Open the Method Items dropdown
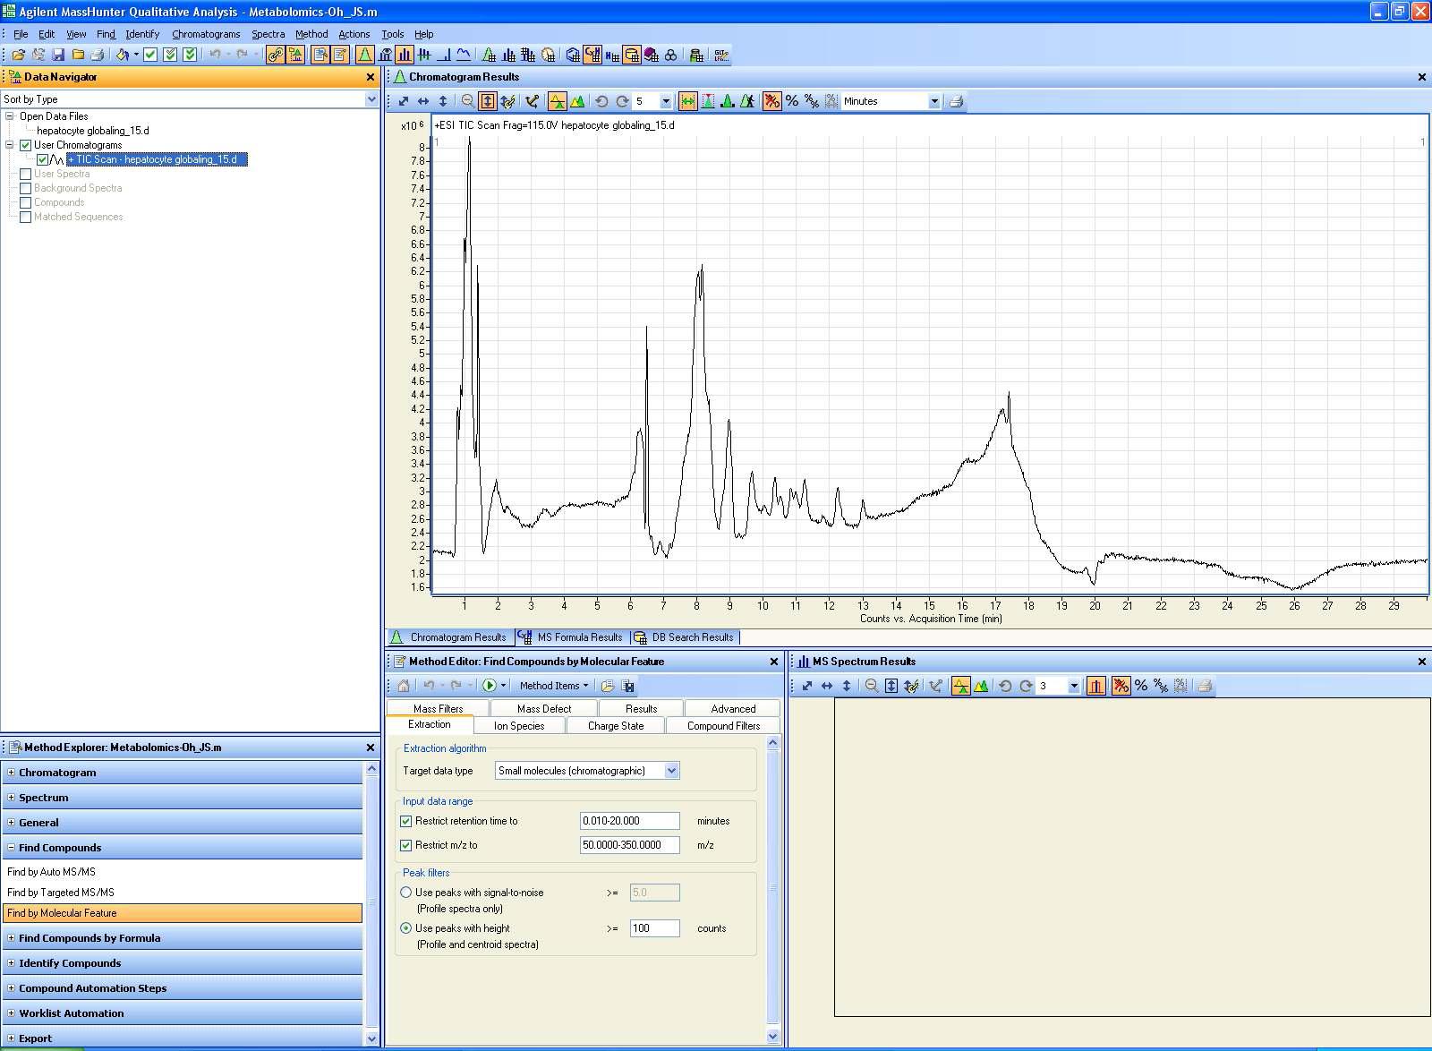This screenshot has width=1432, height=1051. point(554,686)
